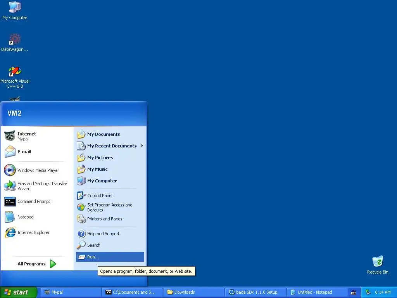
Task: Choose the Printers and Faxes label
Action: pos(105,219)
